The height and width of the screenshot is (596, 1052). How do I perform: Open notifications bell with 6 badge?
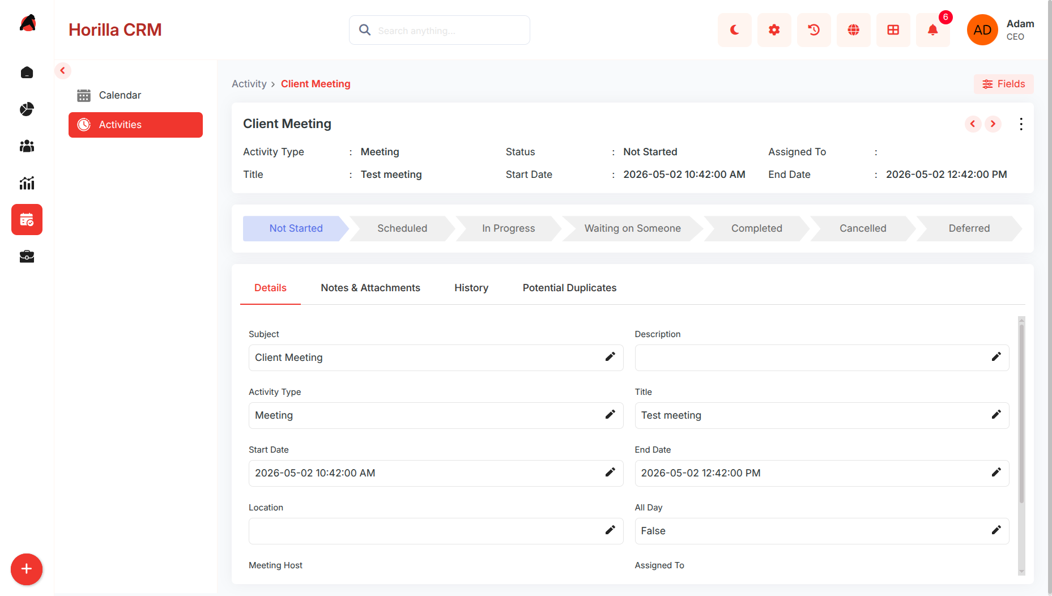coord(932,30)
